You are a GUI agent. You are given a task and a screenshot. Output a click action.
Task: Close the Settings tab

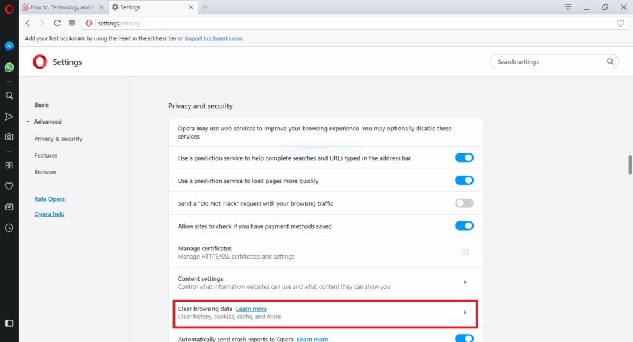191,7
